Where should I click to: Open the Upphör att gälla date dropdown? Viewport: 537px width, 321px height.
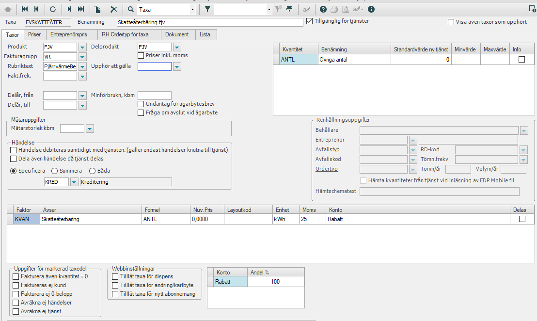(x=177, y=66)
